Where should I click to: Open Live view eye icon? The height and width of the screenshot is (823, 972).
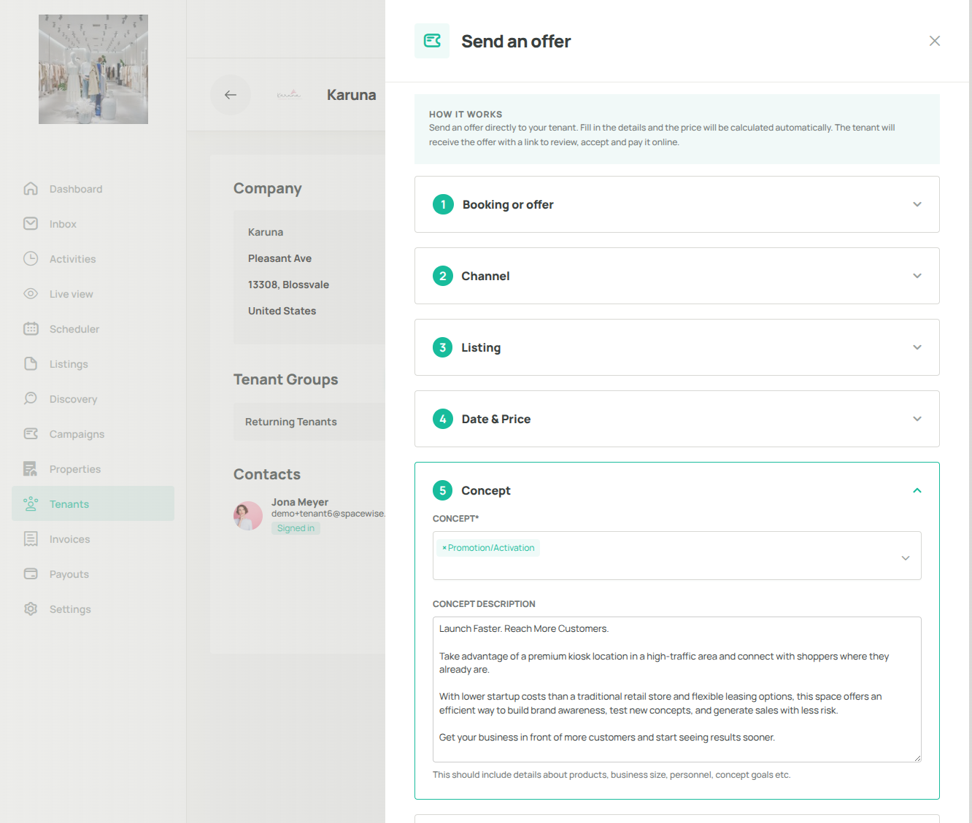click(x=31, y=294)
